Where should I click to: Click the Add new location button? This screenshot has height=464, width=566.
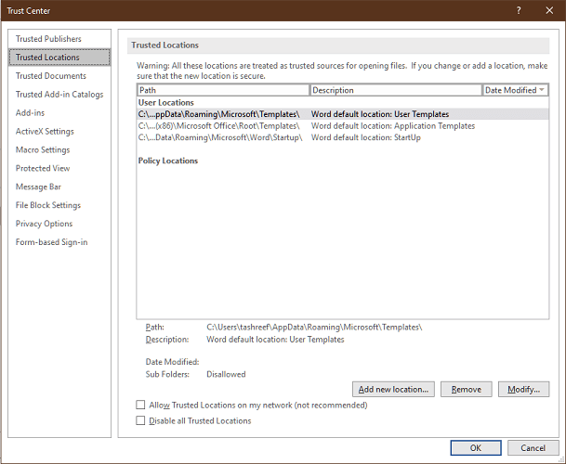(x=393, y=390)
